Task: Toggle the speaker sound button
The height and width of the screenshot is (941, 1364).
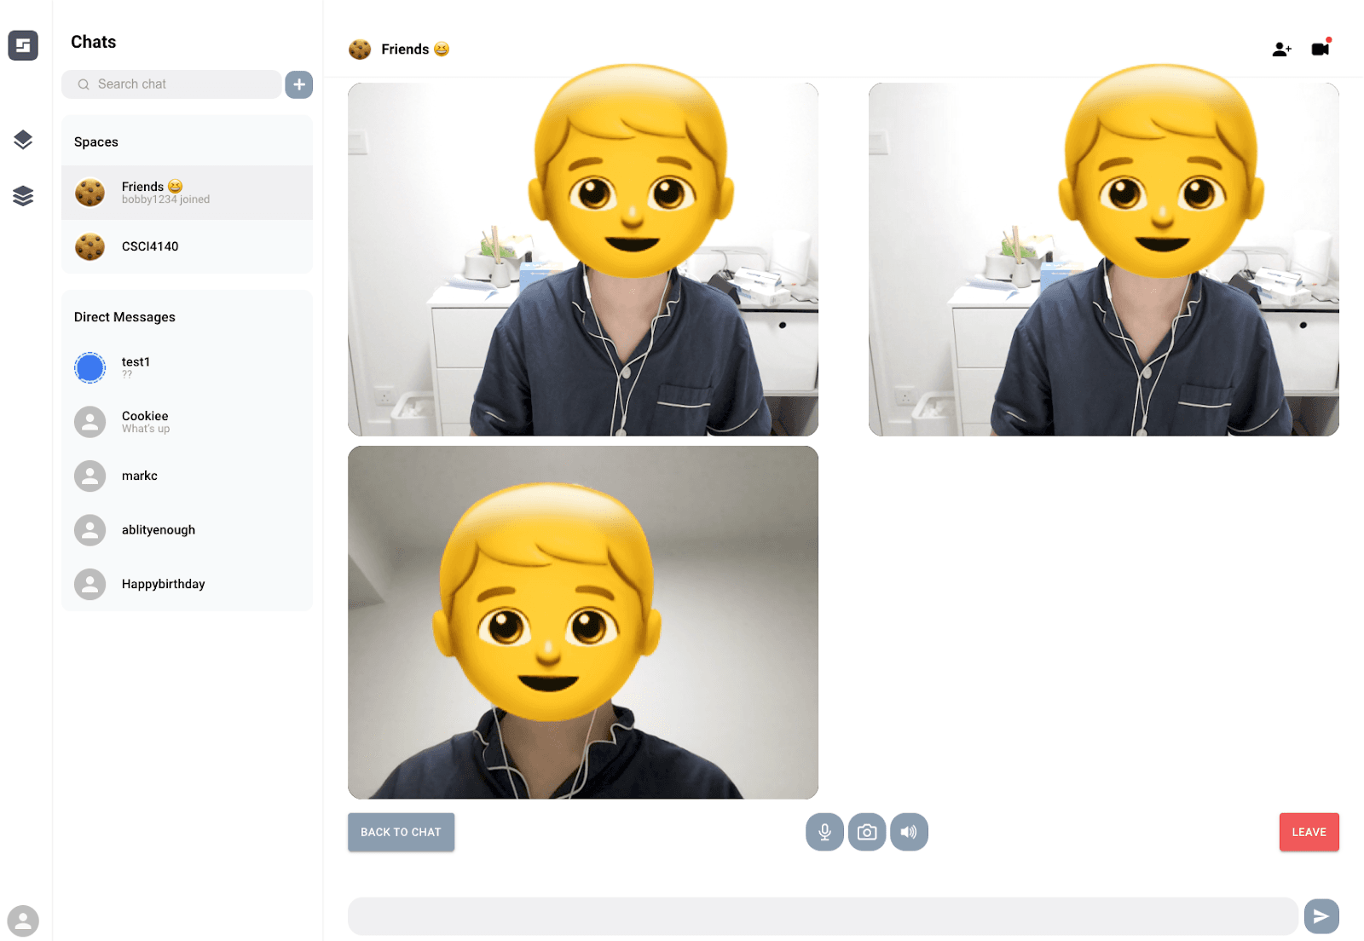Action: (909, 832)
